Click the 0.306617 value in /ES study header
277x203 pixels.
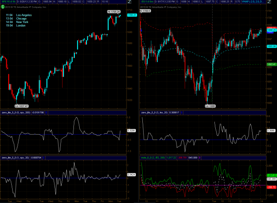[x=174, y=113]
